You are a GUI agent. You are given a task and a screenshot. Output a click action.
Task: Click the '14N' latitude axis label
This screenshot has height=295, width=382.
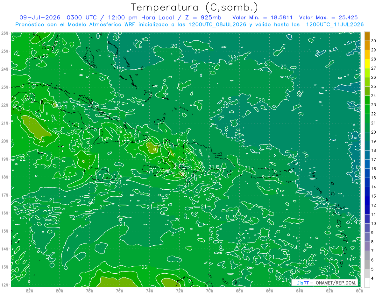click(x=5, y=249)
